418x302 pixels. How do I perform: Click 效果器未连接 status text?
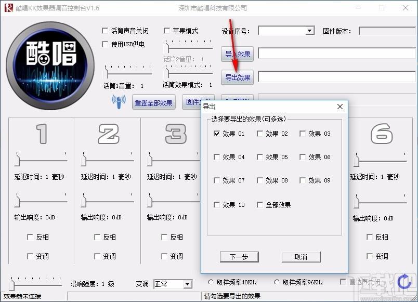[22, 296]
